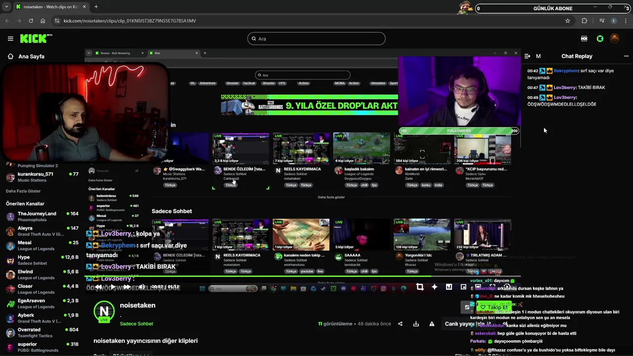Open the playback speed control
Screen dimensions: 633x356
click(x=507, y=287)
